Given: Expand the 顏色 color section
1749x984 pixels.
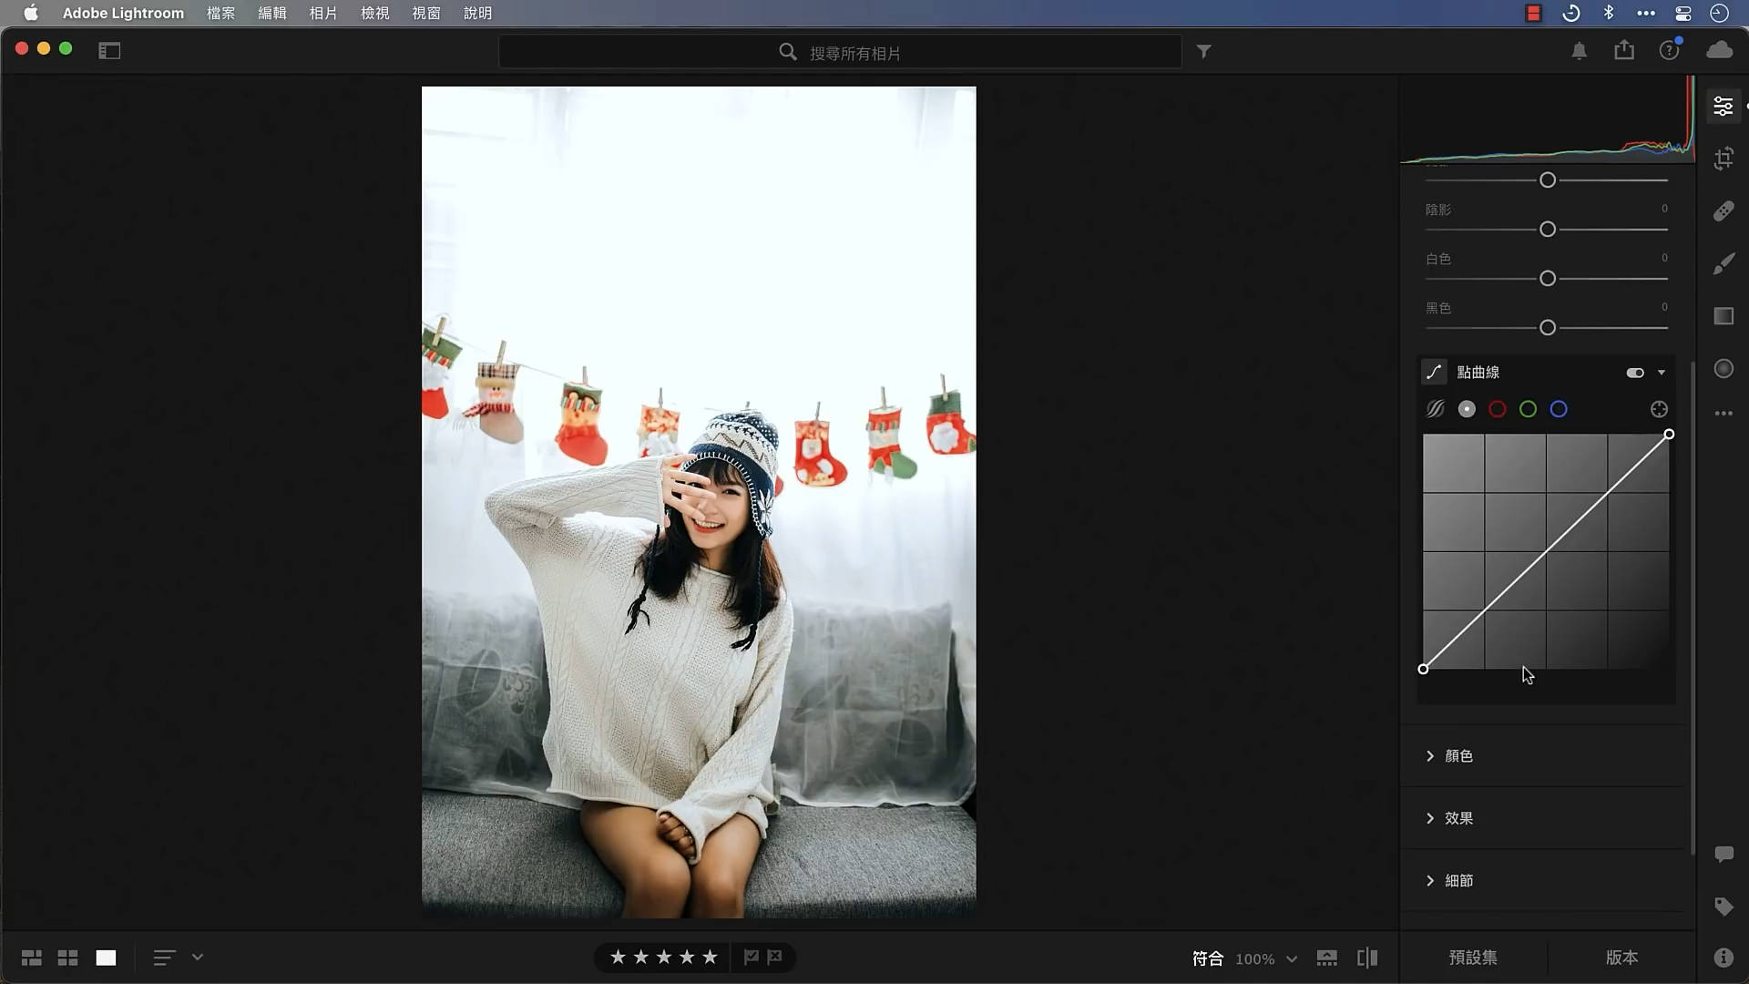Looking at the screenshot, I should (x=1457, y=755).
